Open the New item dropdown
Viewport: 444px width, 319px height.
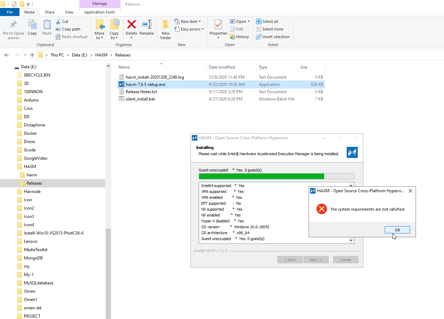click(187, 21)
